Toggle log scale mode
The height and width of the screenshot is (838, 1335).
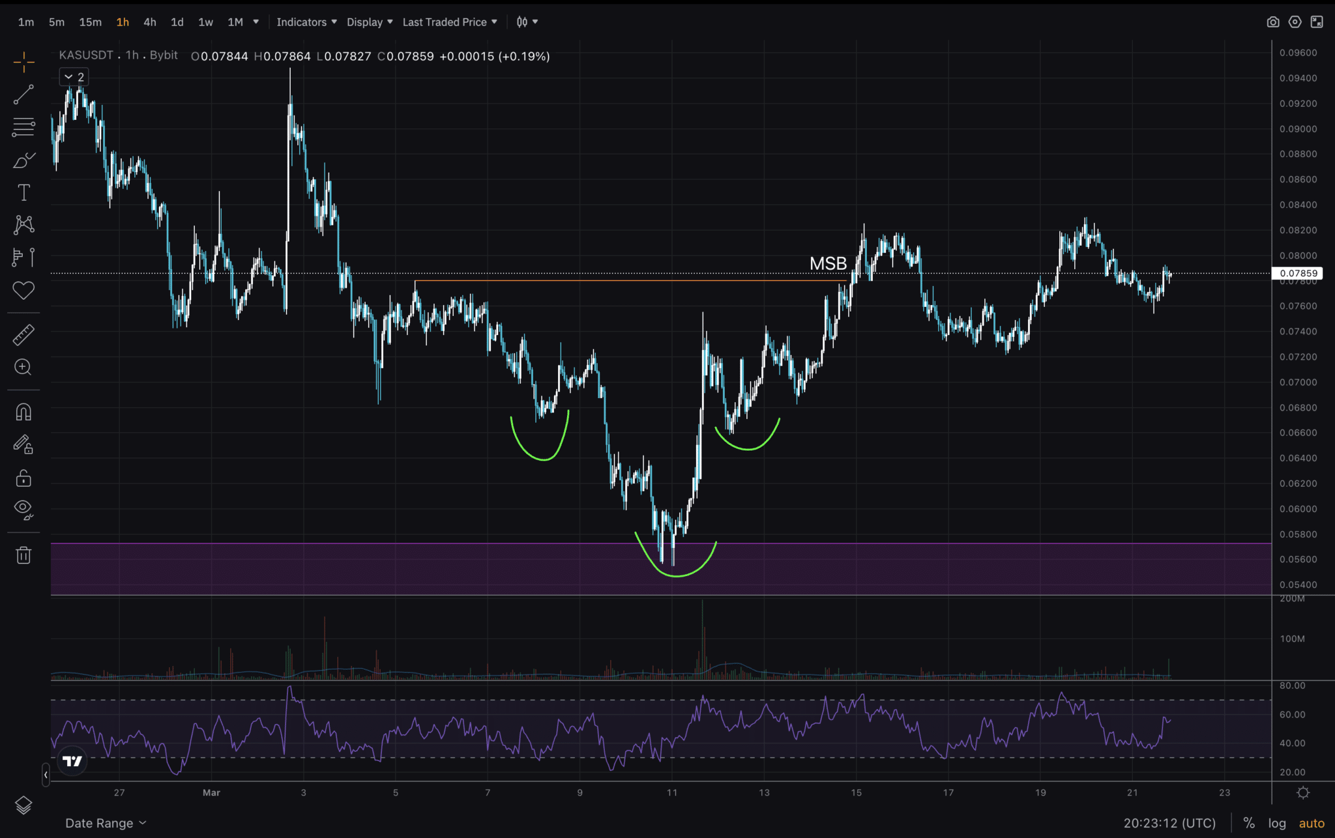click(x=1277, y=823)
